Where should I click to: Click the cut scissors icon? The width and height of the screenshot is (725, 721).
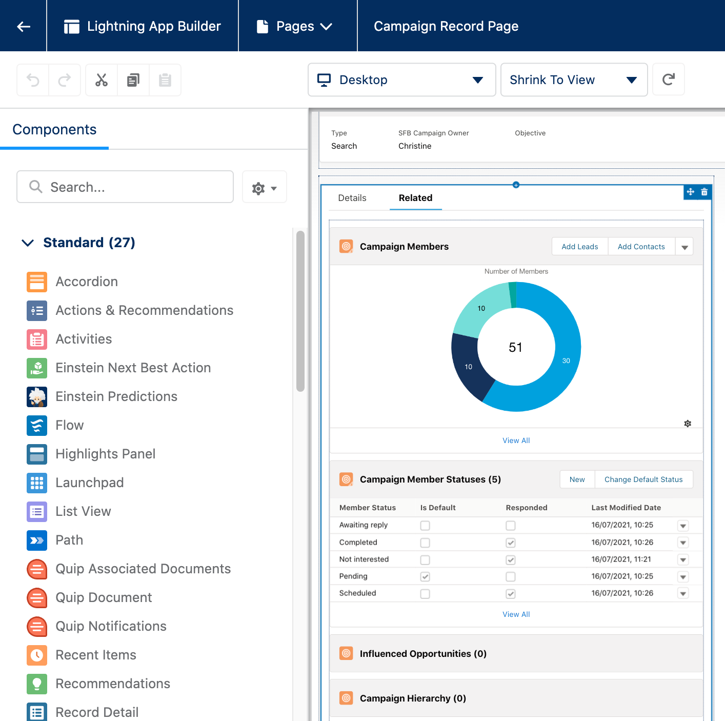pyautogui.click(x=102, y=80)
